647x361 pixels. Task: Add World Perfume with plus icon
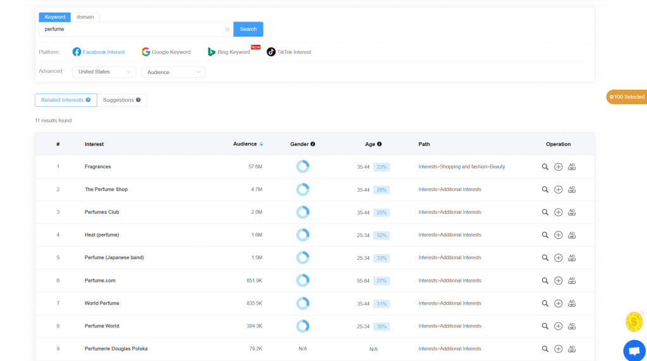point(559,303)
